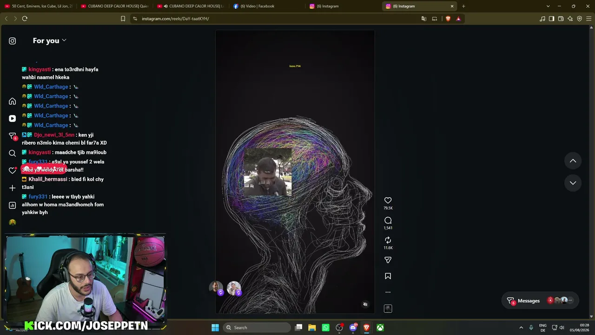The height and width of the screenshot is (335, 595).
Task: Open the right reel author avatar
Action: [x=234, y=288]
